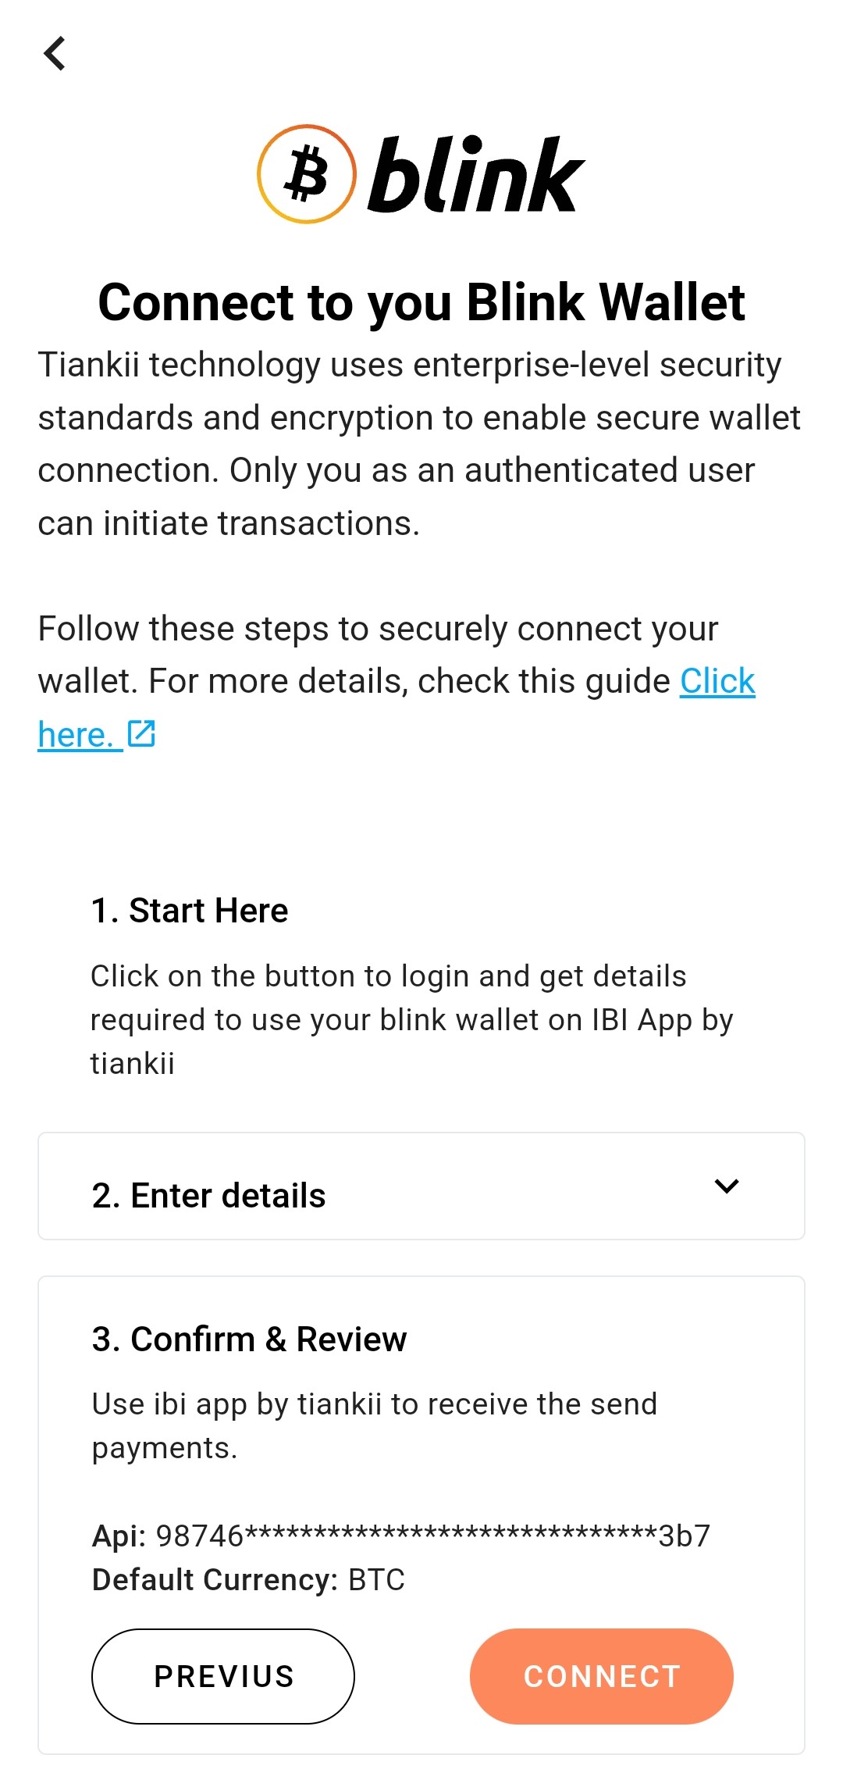
Task: Tap the Tiankii security standards paragraph
Action: click(419, 444)
